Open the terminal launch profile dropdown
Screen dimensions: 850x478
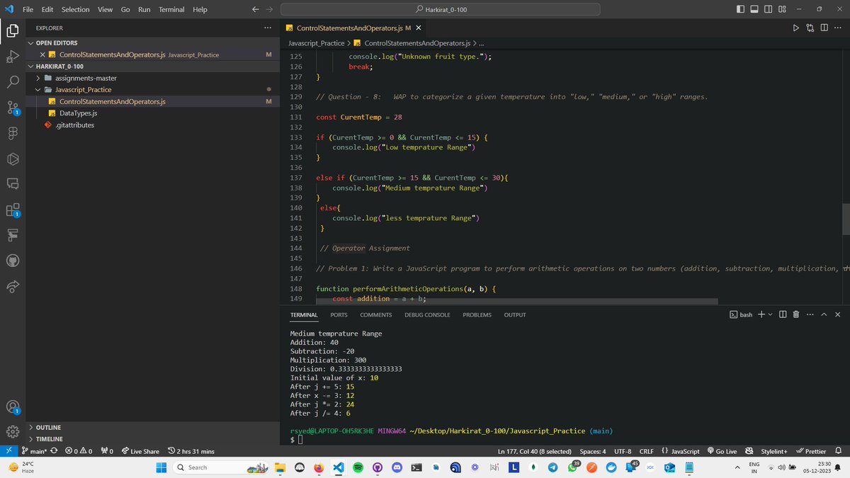[770, 314]
